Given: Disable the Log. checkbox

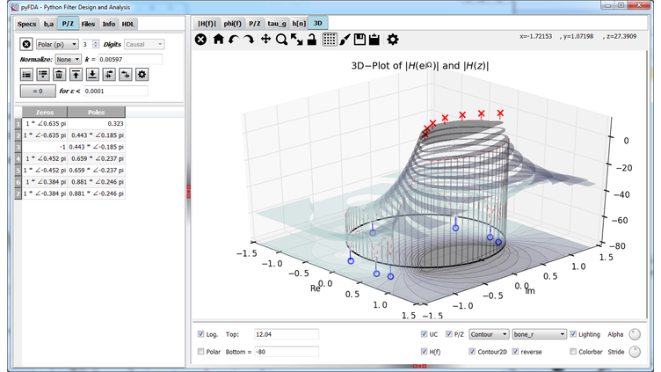Looking at the screenshot, I should pos(201,335).
